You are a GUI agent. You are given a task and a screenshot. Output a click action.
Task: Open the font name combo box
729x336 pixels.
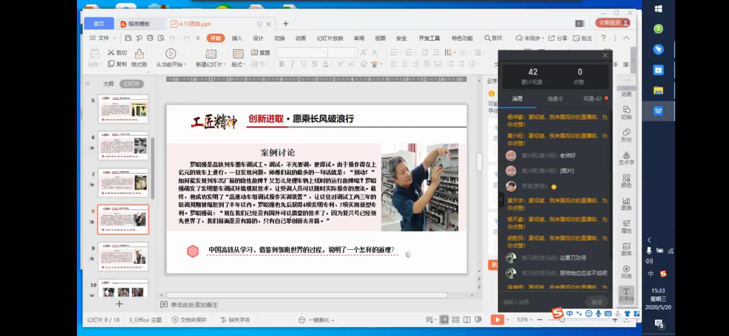click(x=302, y=52)
